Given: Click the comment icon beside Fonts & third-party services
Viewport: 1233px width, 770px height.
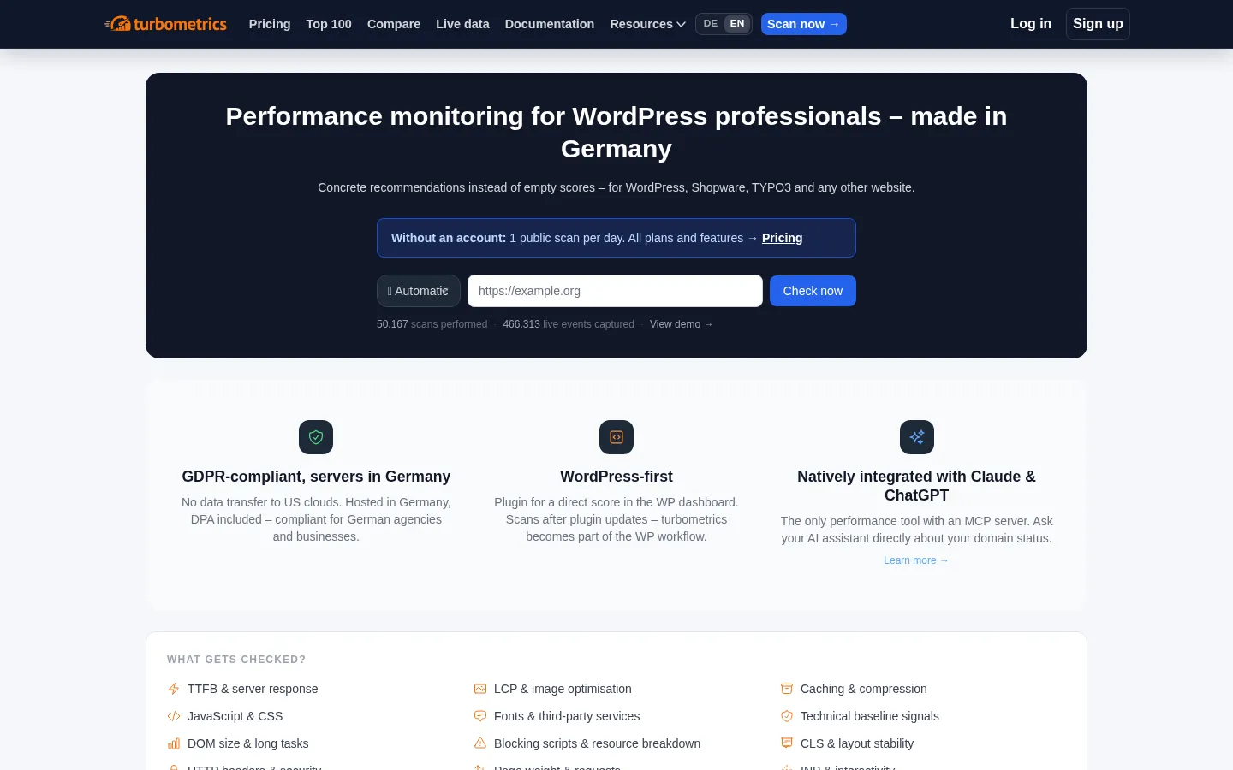Looking at the screenshot, I should click(x=480, y=716).
